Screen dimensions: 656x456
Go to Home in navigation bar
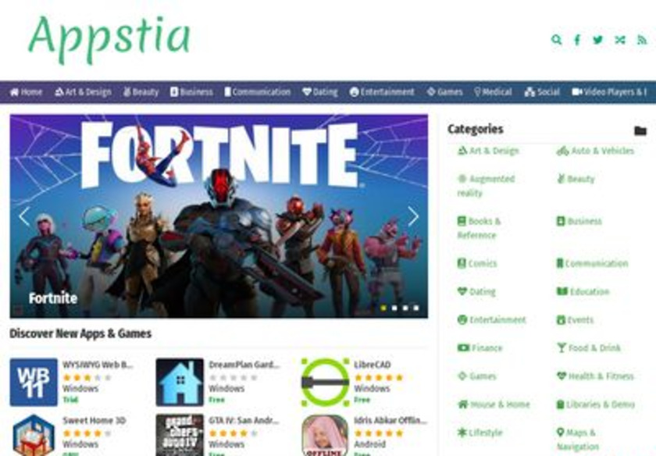coord(26,92)
